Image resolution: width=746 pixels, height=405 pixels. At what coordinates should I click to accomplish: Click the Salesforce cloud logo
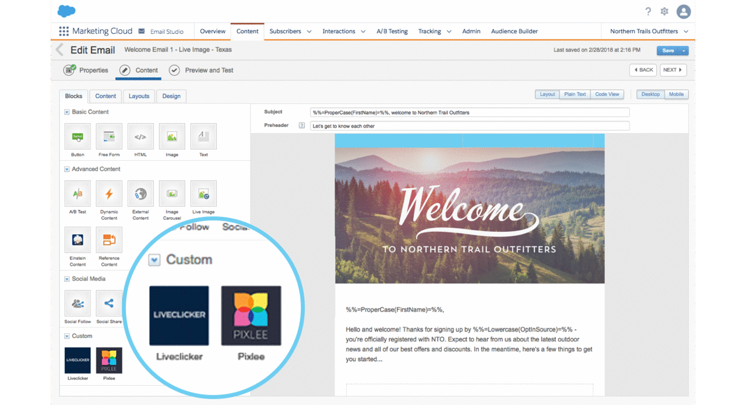(67, 10)
